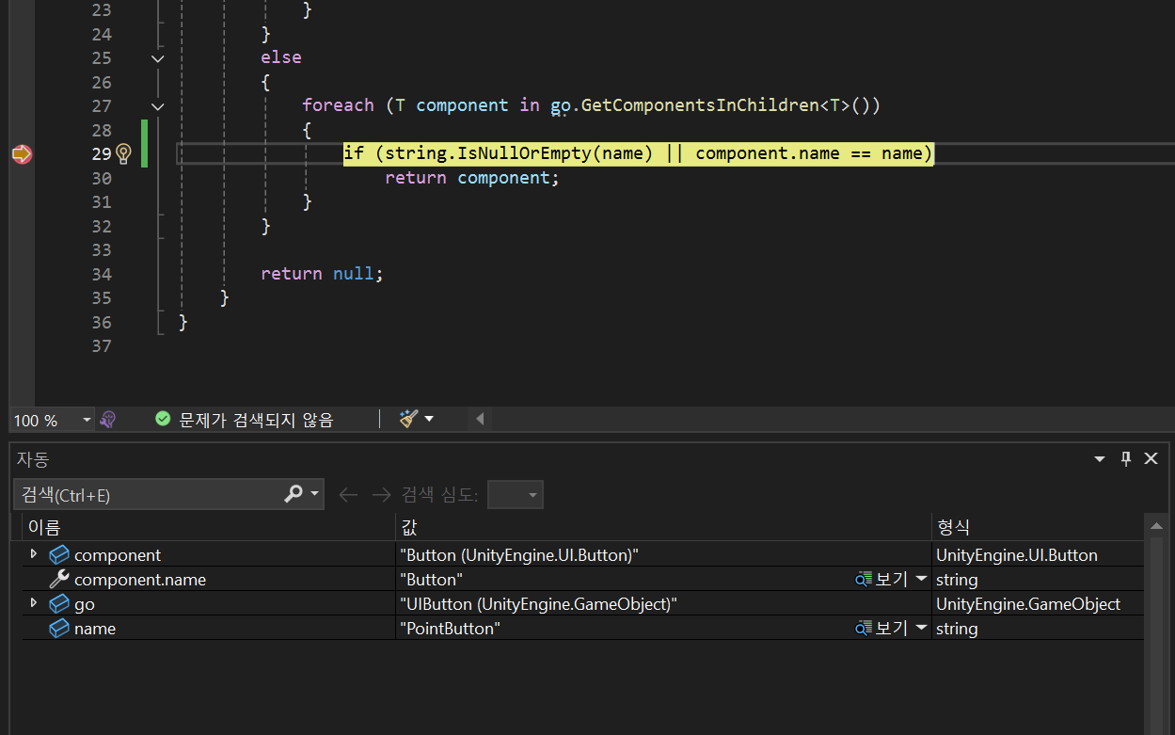Click value "Button" of component.name

[431, 580]
